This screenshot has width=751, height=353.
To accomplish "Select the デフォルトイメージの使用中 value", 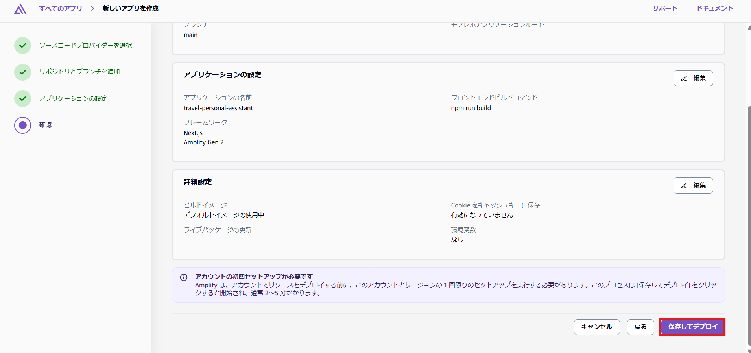I will point(224,215).
